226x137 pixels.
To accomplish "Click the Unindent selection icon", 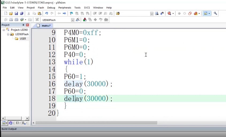I will [x=100, y=13].
